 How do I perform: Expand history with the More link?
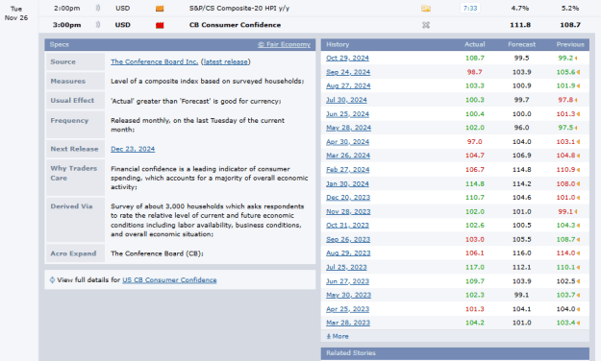(338, 336)
